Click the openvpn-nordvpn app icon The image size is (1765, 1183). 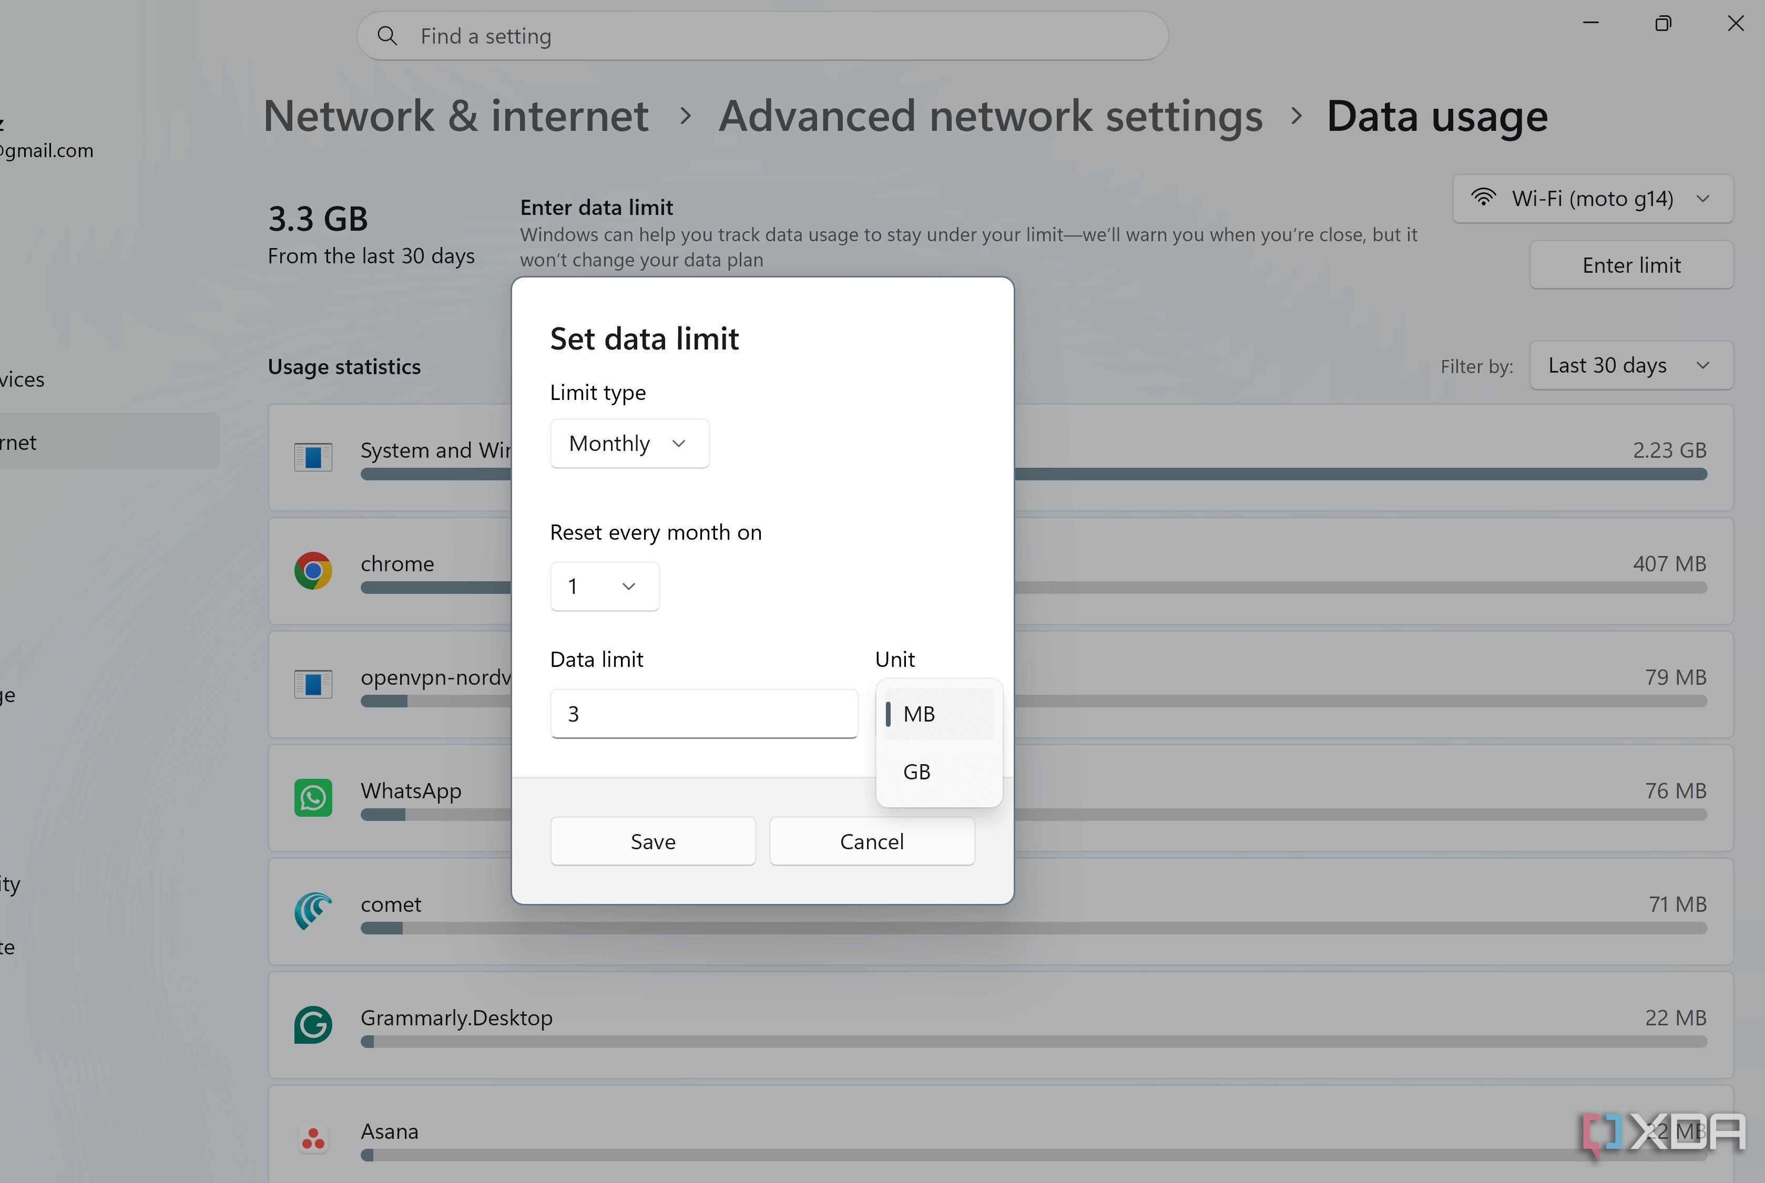313,684
